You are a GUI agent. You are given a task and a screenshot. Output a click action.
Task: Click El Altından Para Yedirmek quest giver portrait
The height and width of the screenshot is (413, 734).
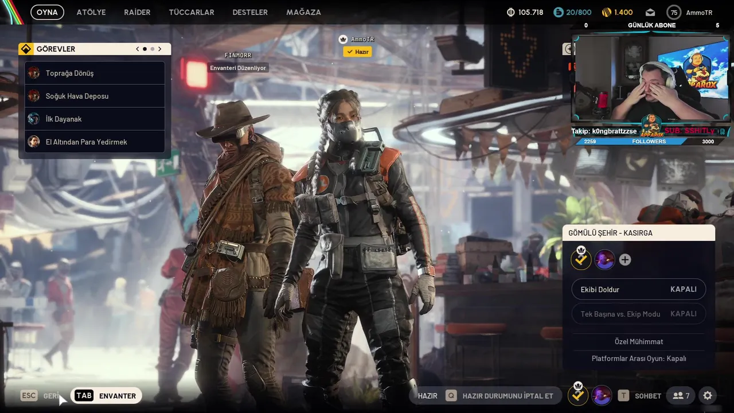pyautogui.click(x=34, y=142)
